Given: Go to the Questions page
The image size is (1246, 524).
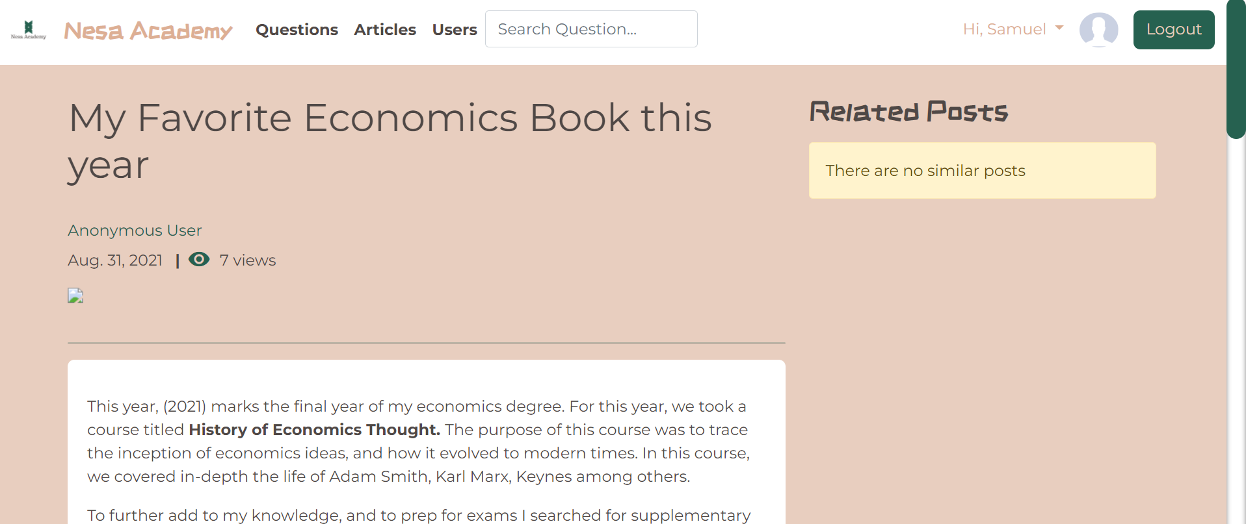Looking at the screenshot, I should coord(297,30).
